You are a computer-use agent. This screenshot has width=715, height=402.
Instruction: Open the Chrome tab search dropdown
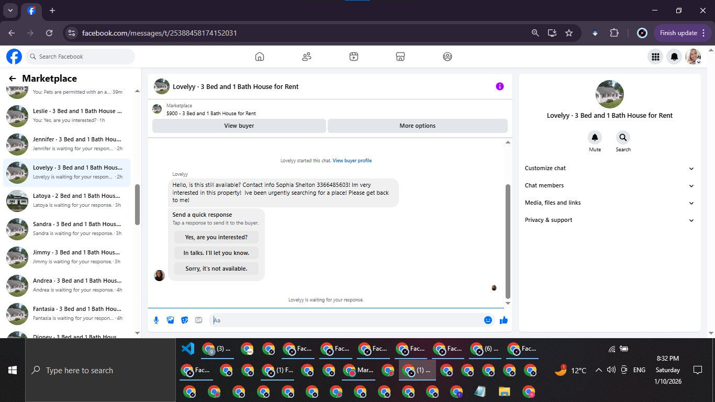tap(10, 10)
